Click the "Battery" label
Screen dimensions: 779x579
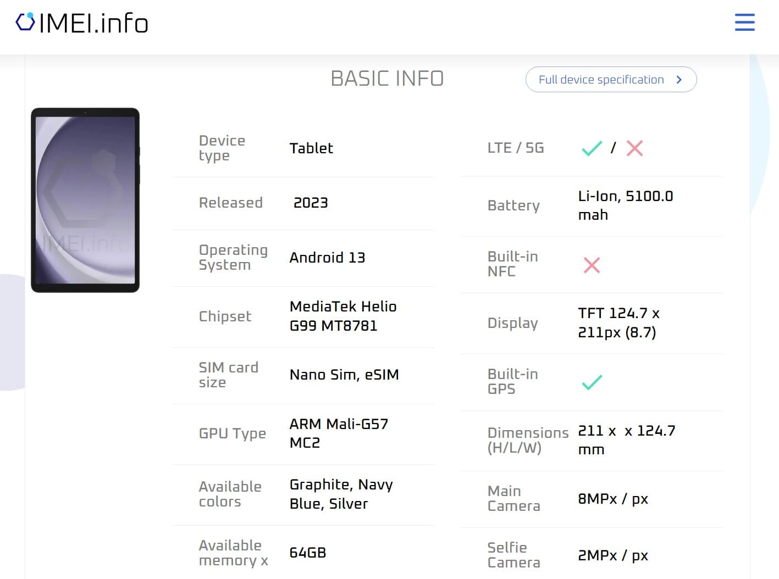(513, 205)
